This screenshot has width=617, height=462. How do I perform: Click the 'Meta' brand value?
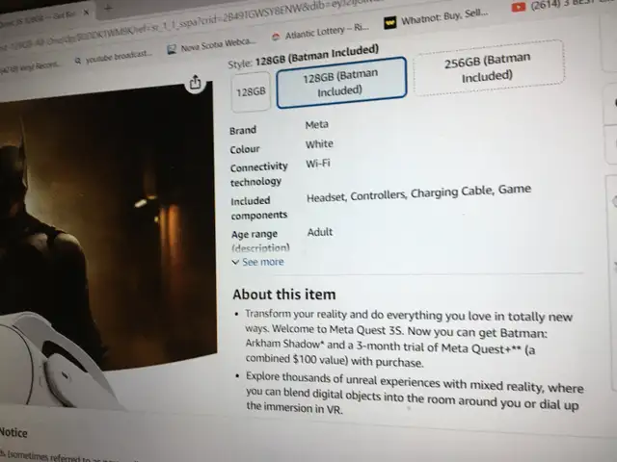pyautogui.click(x=317, y=125)
